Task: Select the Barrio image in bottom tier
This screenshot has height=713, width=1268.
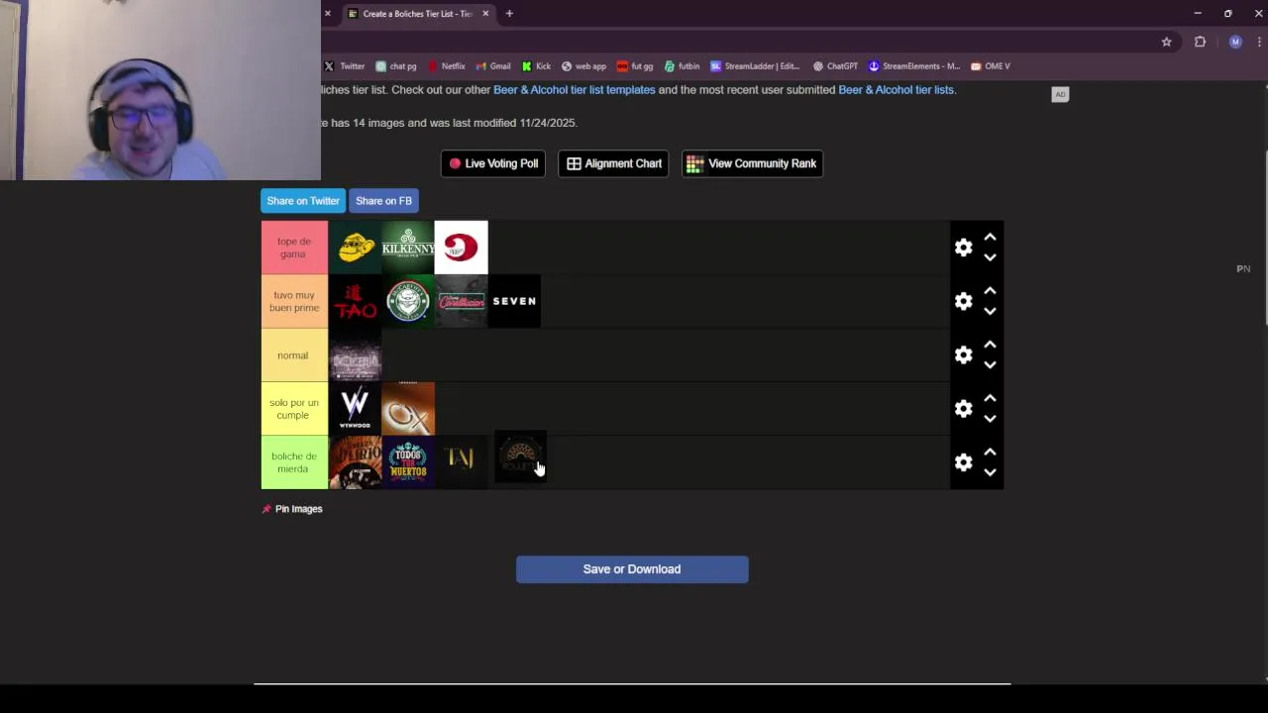Action: click(x=355, y=462)
